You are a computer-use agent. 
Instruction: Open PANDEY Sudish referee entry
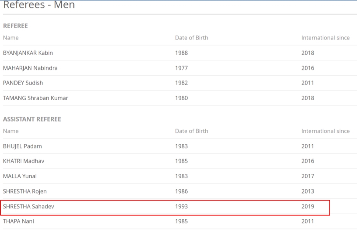coord(23,83)
